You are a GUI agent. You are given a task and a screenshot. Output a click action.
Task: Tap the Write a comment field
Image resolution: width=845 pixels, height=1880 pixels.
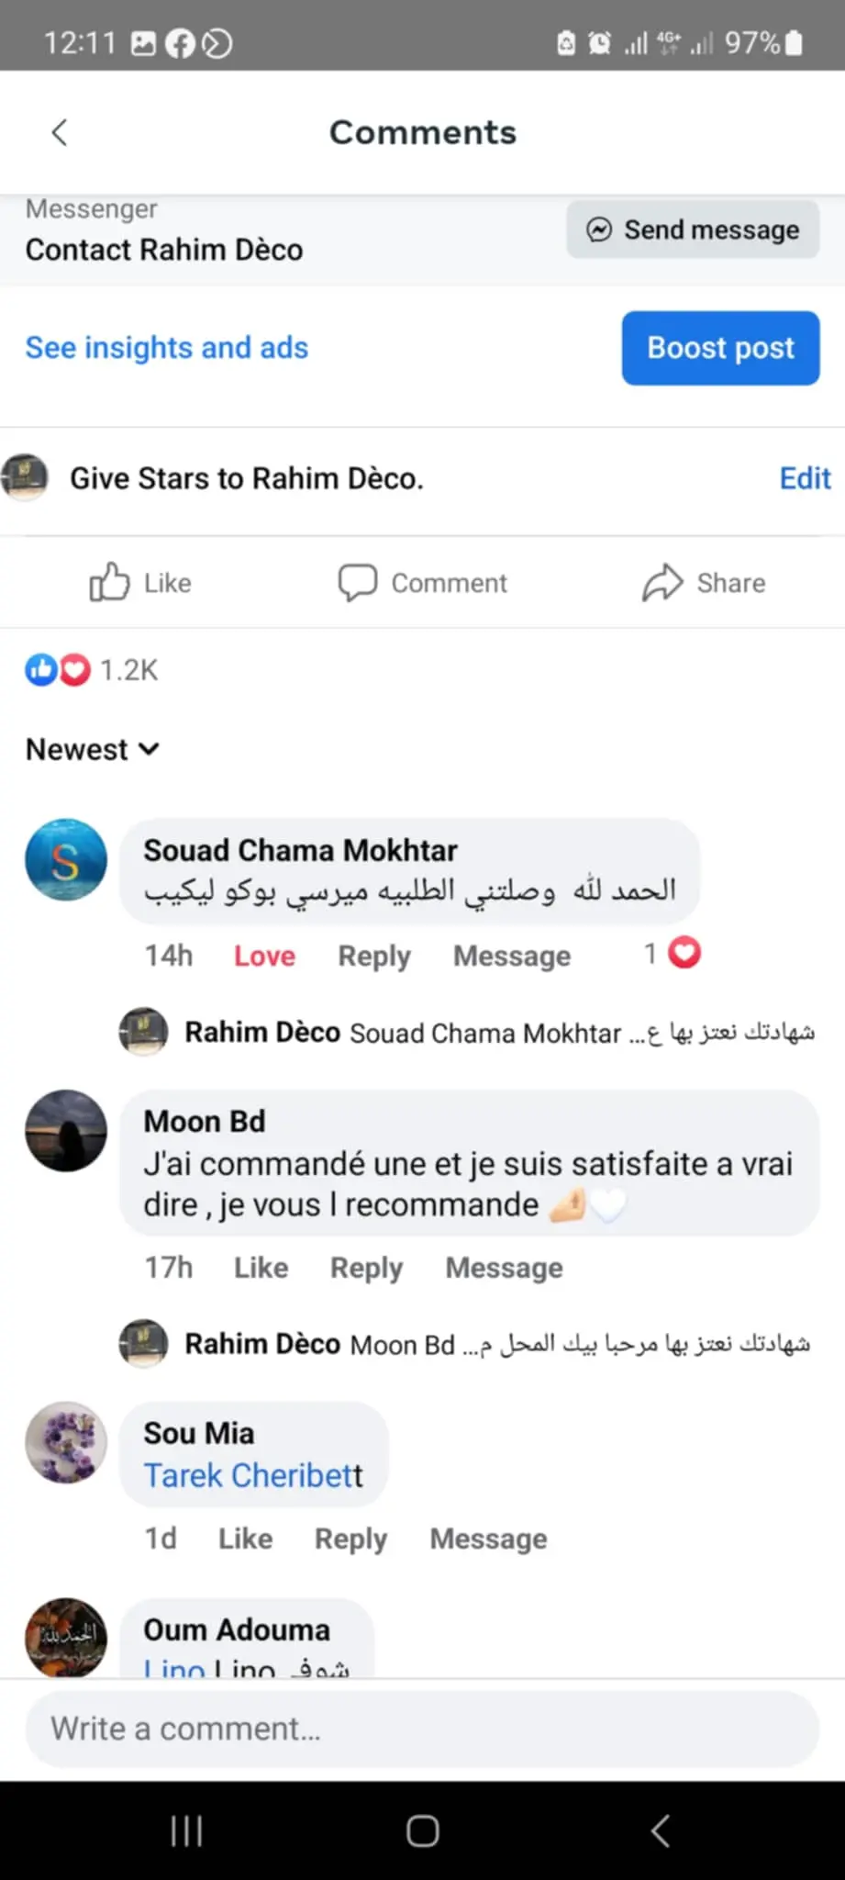click(x=422, y=1729)
